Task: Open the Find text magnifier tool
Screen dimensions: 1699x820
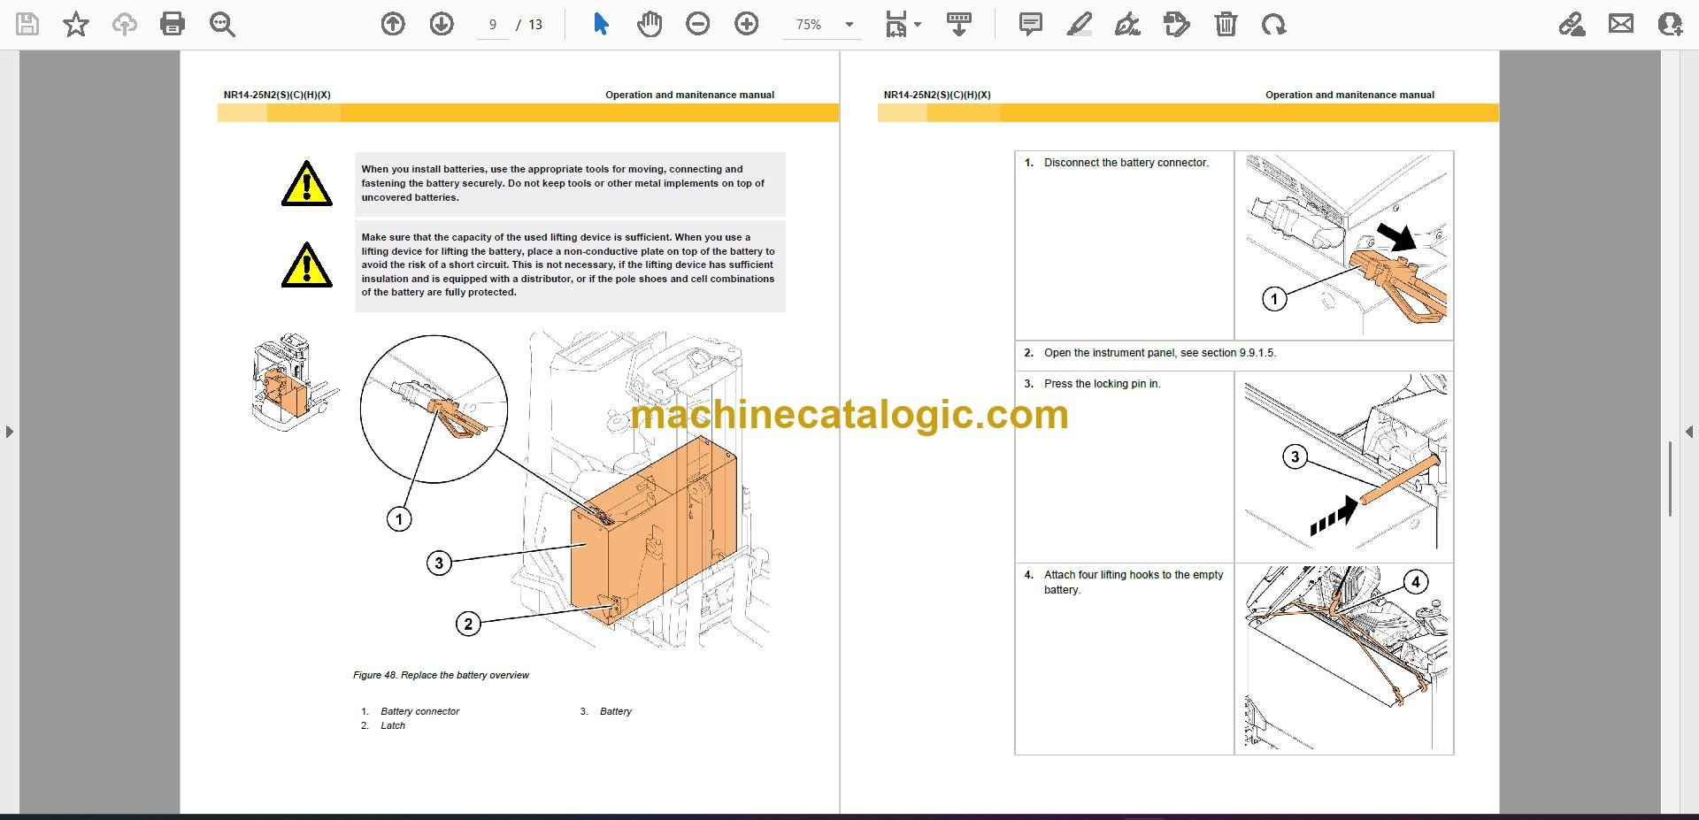Action: pyautogui.click(x=222, y=24)
